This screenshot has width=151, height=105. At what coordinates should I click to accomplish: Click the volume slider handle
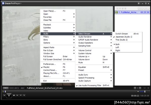pos(145,91)
